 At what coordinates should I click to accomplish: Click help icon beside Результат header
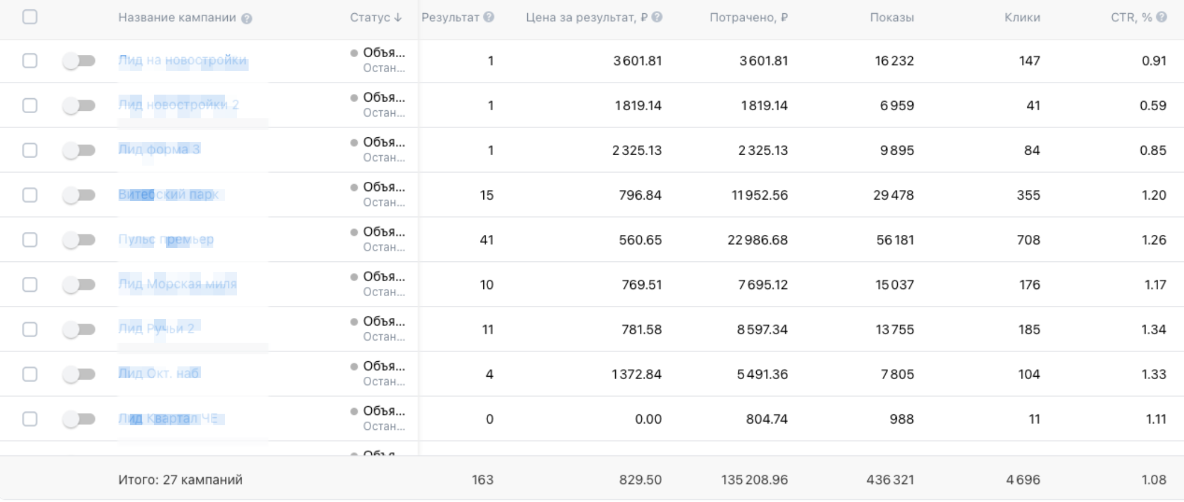point(489,17)
